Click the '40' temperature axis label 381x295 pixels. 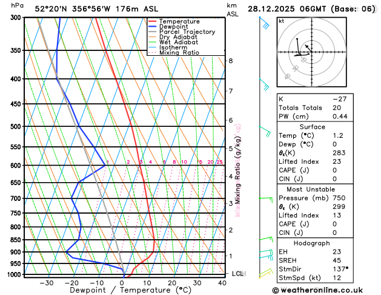click(x=222, y=283)
